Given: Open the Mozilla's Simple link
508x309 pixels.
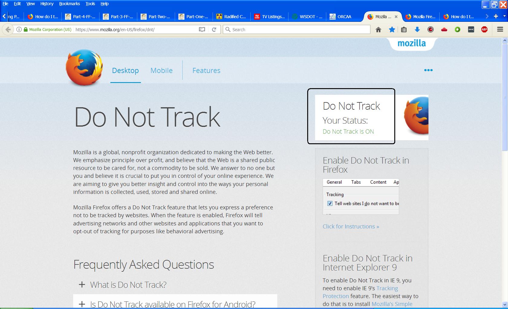Looking at the screenshot, I should point(392,304).
